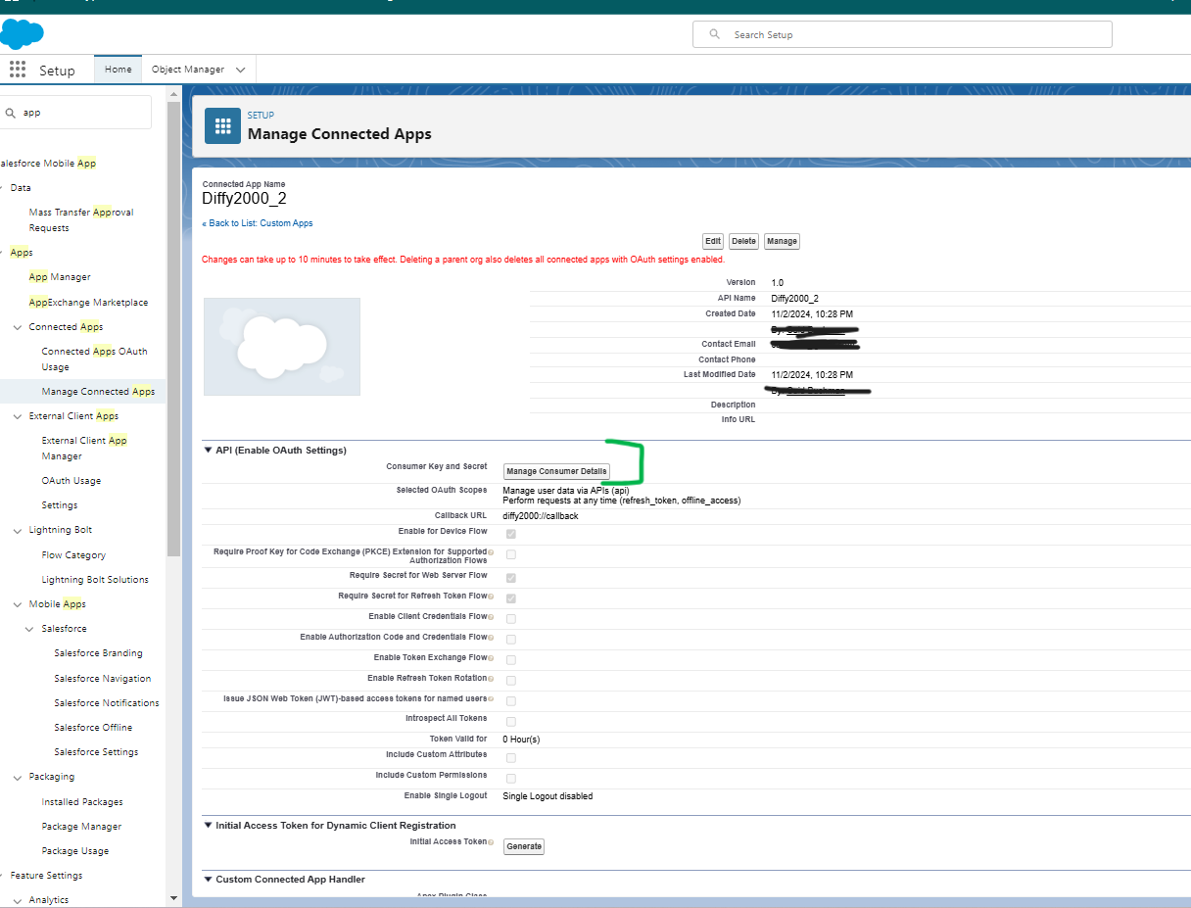Screen dimensions: 1191x908
Task: Click the Edit button
Action: point(712,241)
